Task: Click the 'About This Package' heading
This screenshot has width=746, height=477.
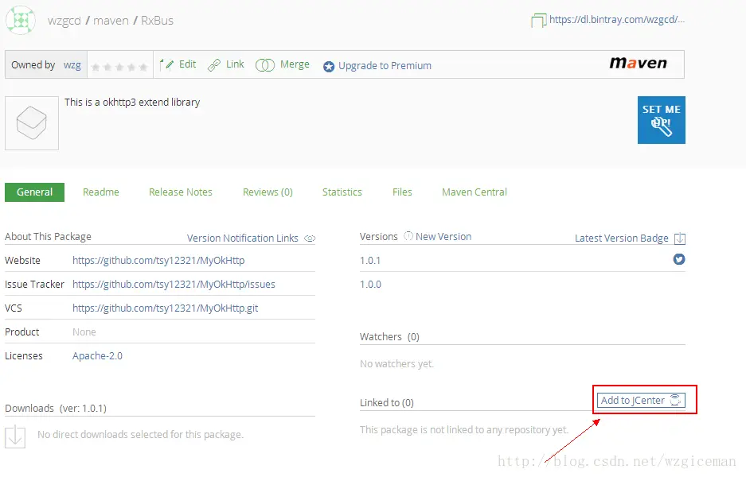Action: pos(48,237)
